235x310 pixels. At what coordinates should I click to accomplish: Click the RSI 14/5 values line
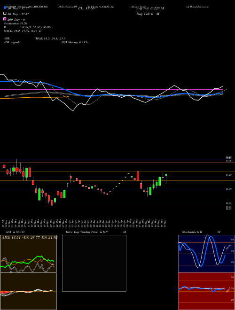coord(36,27)
